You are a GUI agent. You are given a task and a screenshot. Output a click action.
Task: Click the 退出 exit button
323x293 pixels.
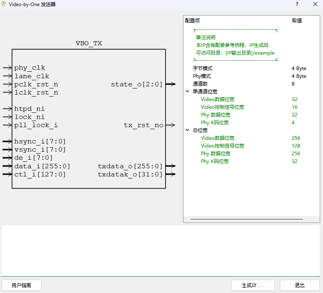pos(299,285)
